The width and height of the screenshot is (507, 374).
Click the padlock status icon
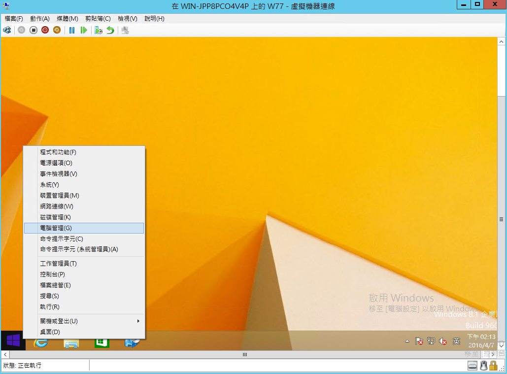click(493, 366)
